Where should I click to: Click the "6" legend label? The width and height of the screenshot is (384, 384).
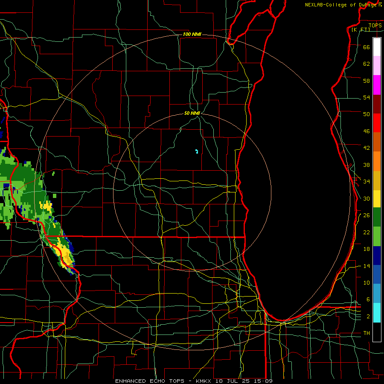(x=368, y=300)
